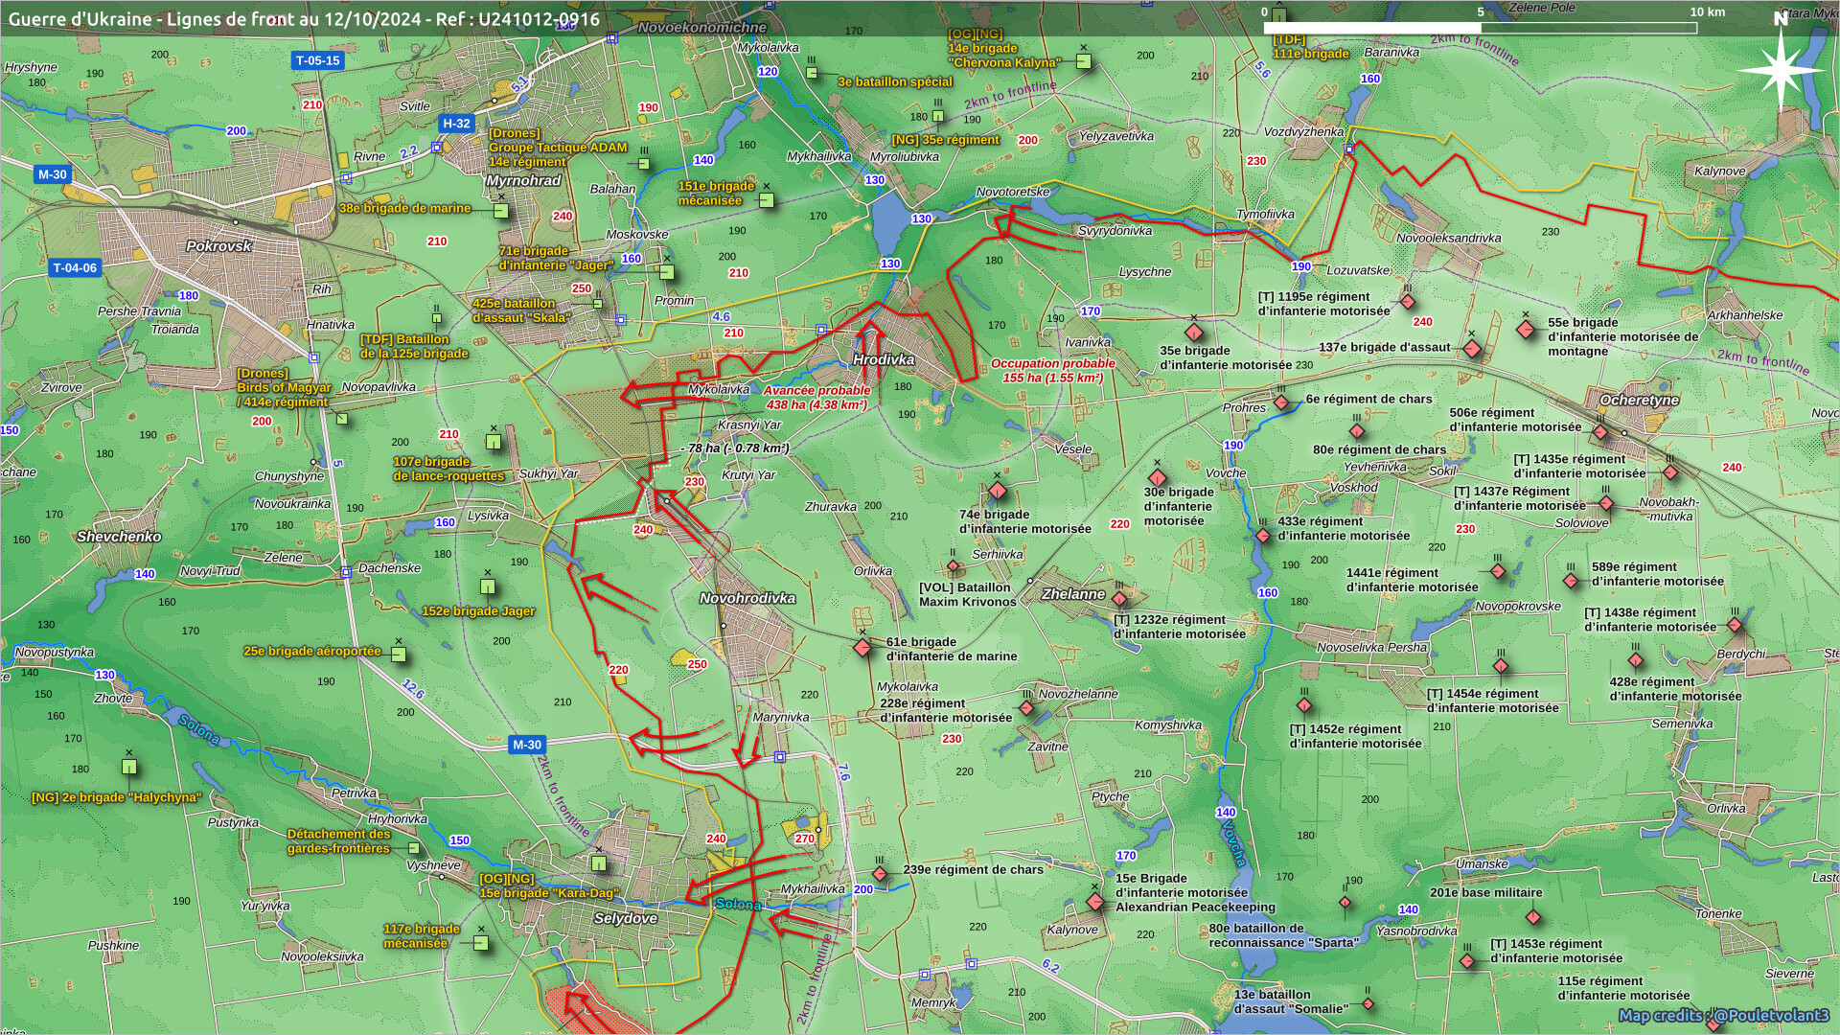Viewport: 1840px width, 1035px height.
Task: Click the T-04-06 road shield
Action: click(x=75, y=268)
